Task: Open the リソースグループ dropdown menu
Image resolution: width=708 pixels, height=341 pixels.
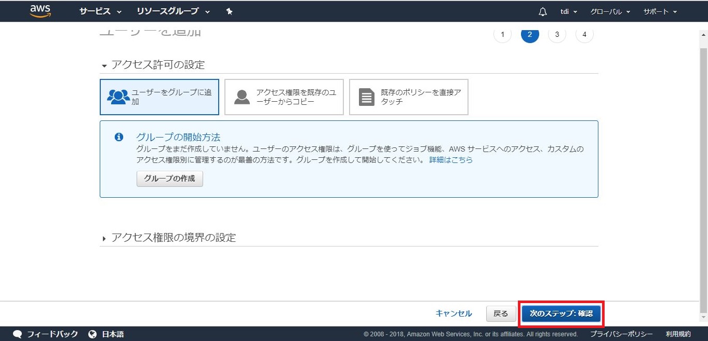Action: (x=173, y=11)
